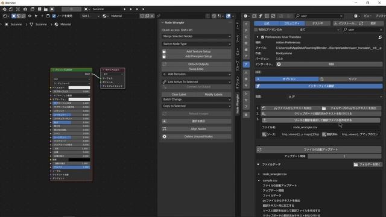Open the 全て addon category dropdown
The width and height of the screenshot is (386, 217).
[x=319, y=30]
